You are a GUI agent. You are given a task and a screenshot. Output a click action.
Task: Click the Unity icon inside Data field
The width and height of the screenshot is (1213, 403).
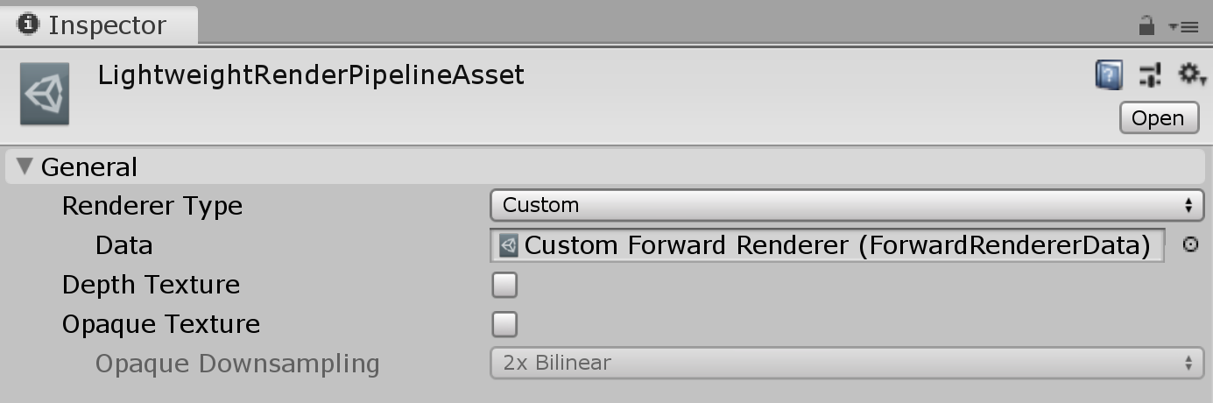[x=509, y=245]
